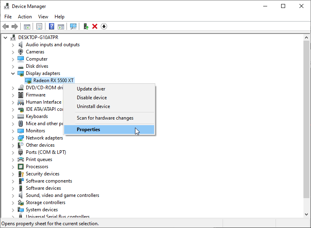Screen dimensions: 311x228
Task: Choose Uninstall device in context menu
Action: 109,106
